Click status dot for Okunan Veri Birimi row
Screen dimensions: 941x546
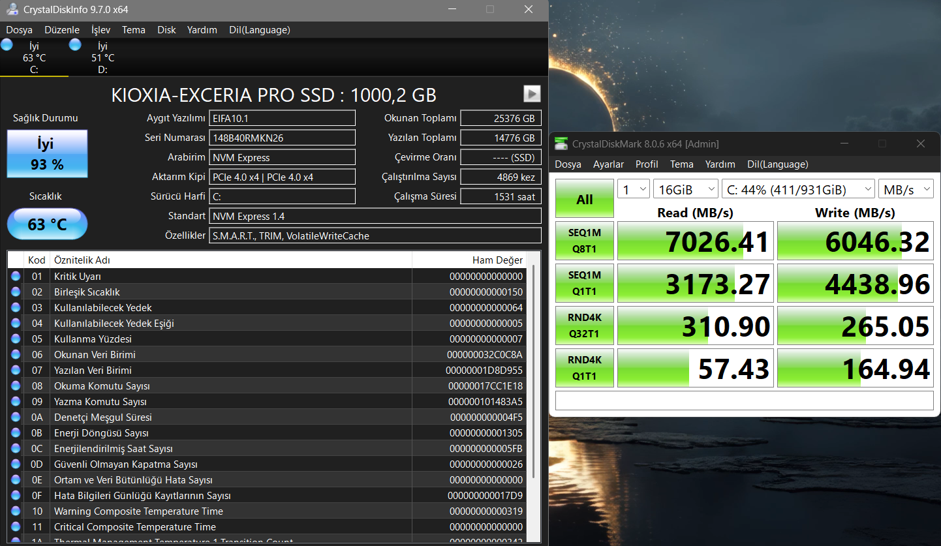pos(16,355)
